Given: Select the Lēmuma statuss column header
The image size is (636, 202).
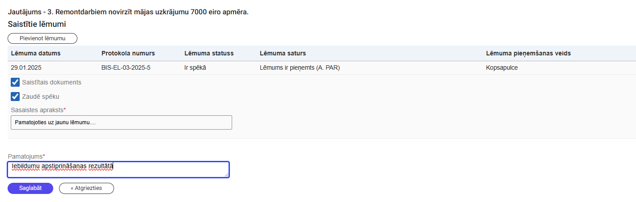Looking at the screenshot, I should tap(209, 53).
